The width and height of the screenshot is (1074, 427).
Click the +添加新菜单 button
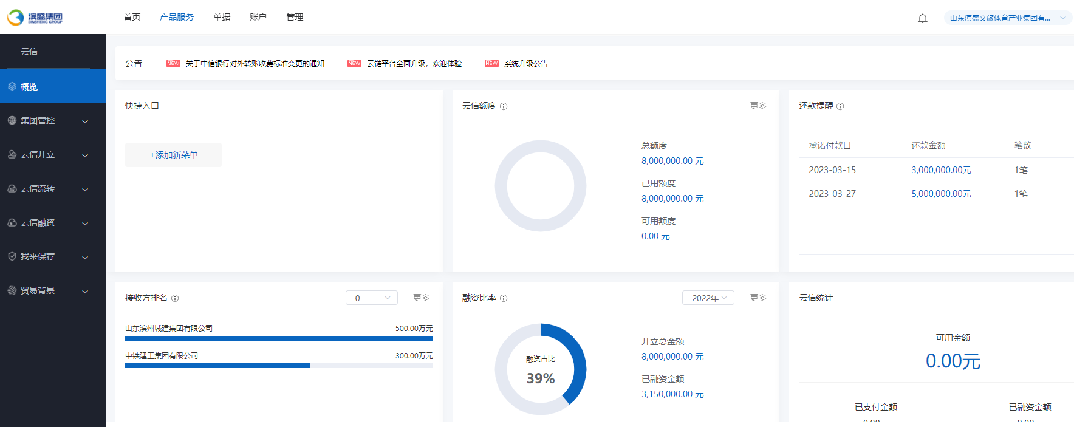coord(173,155)
